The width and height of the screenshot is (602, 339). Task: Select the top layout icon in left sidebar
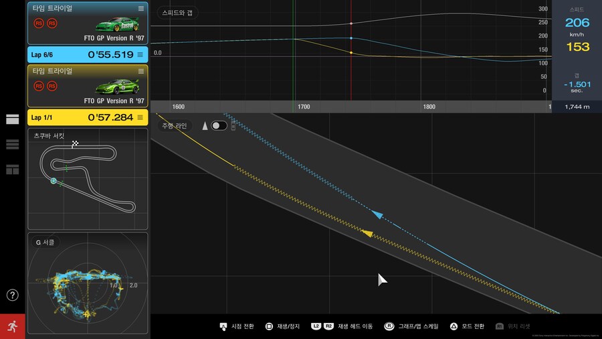click(12, 119)
